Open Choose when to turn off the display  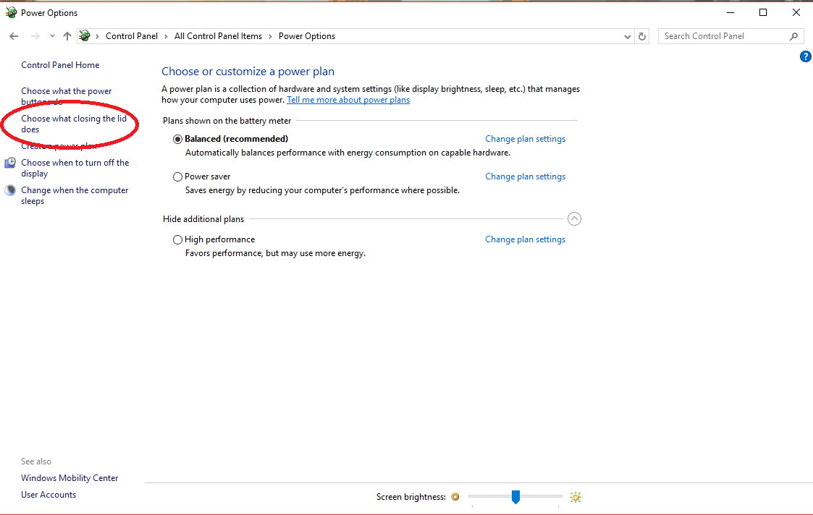click(x=75, y=168)
